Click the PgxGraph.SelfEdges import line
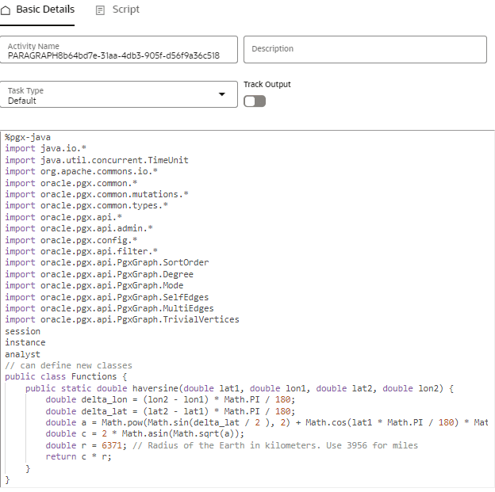This screenshot has width=495, height=492. [107, 297]
